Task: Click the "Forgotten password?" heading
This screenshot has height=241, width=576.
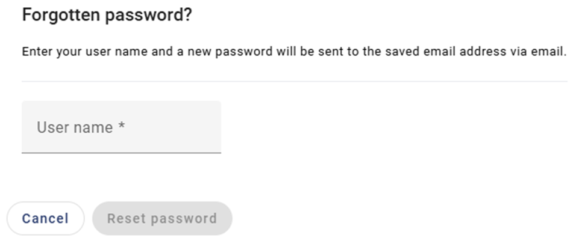Action: [107, 16]
